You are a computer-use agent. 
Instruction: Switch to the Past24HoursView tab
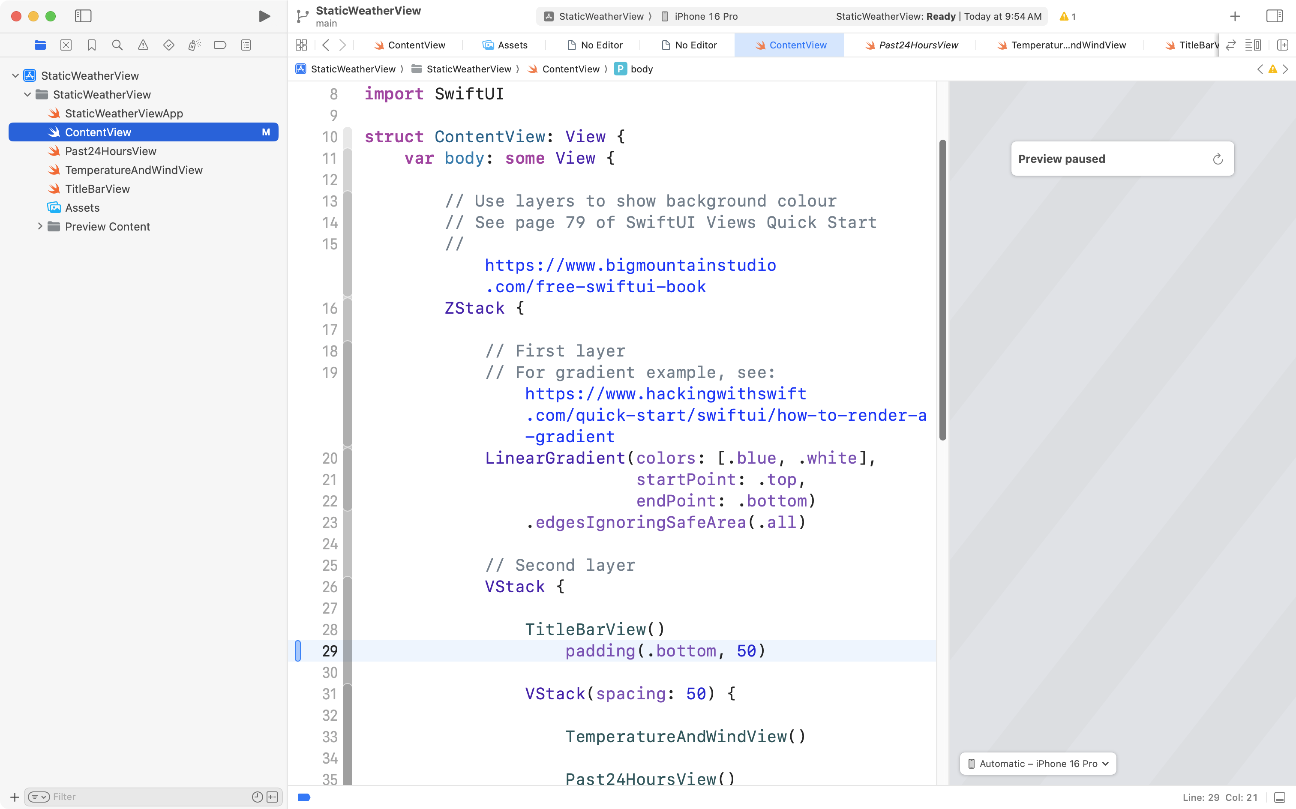912,45
